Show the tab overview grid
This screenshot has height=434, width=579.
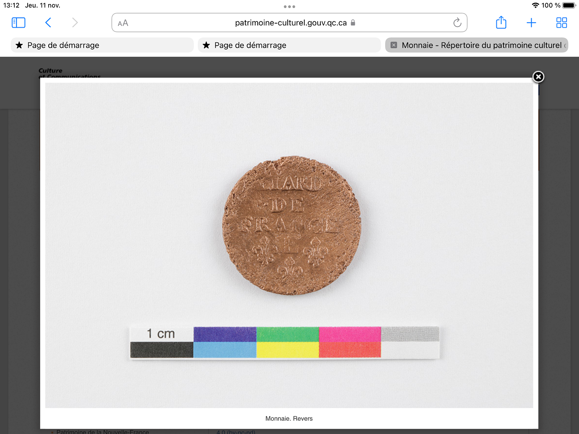pos(562,23)
